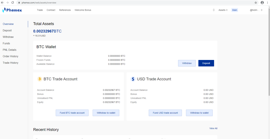Click the dollar icon of USD Trade Account

coord(133,79)
